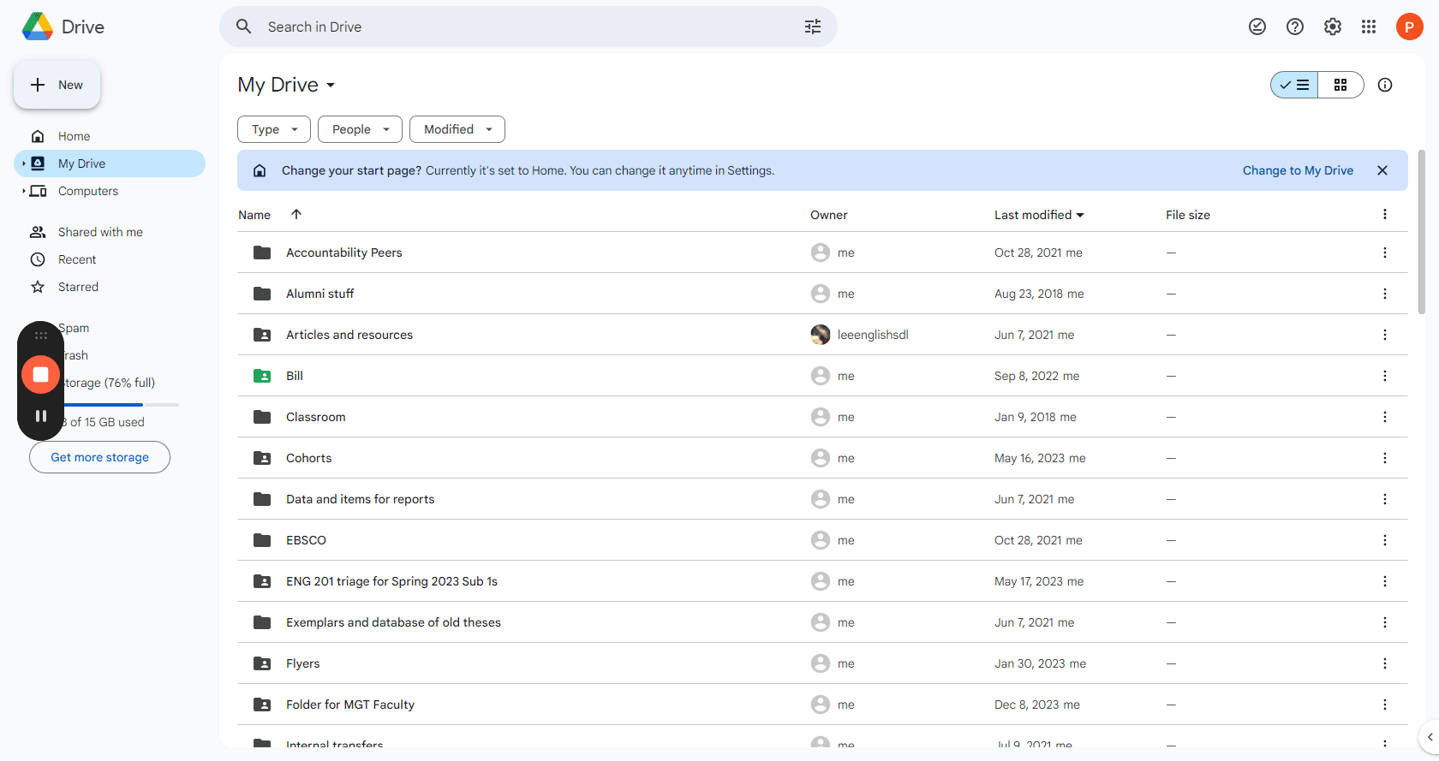This screenshot has width=1439, height=761.
Task: Open more actions for Alumni stuff
Action: click(x=1384, y=294)
